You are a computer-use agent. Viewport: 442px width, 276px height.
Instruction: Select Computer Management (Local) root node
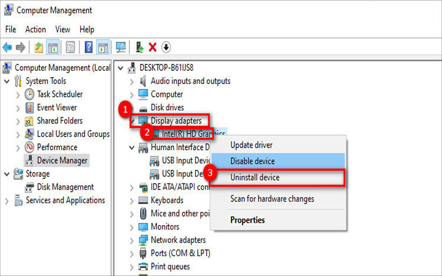pos(62,68)
